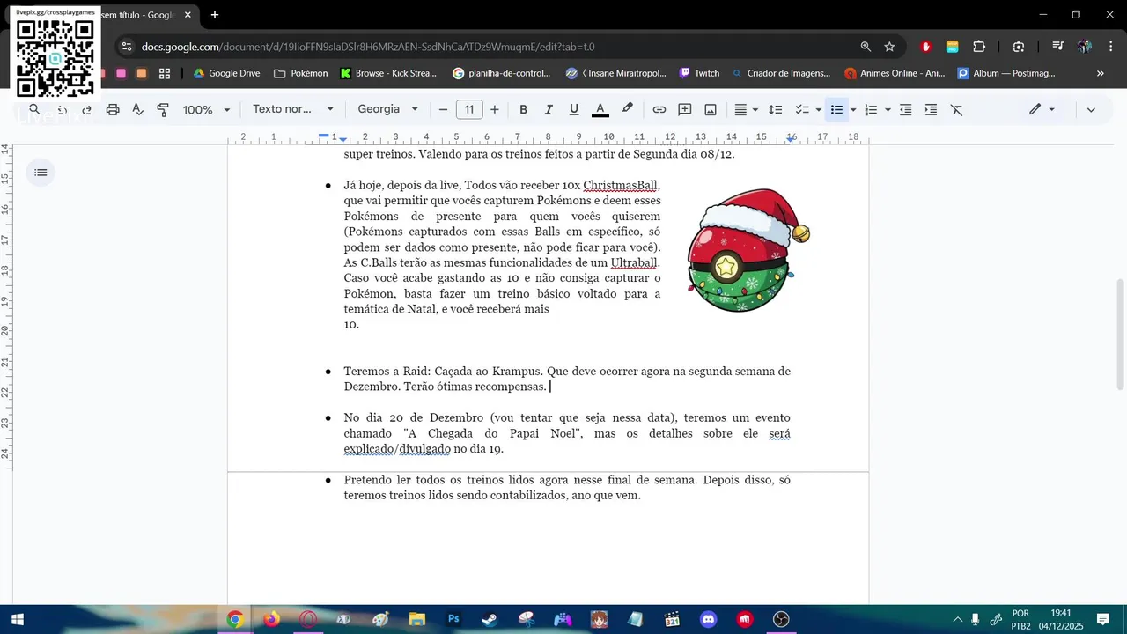Click the underlined word 'Ultraball'

pos(634,262)
